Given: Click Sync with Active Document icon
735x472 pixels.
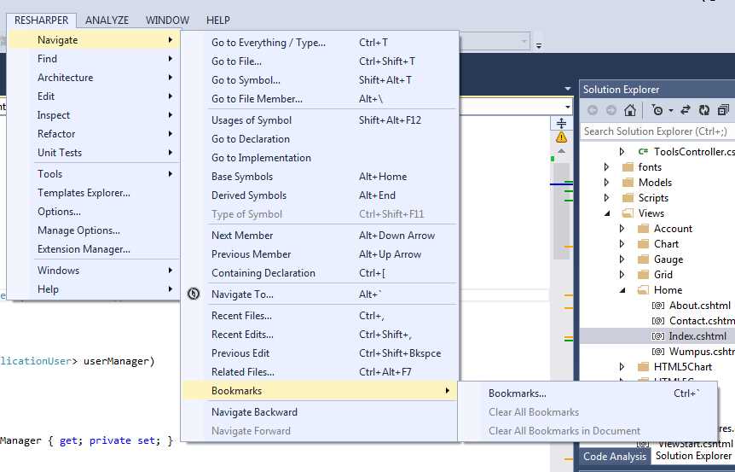Looking at the screenshot, I should coord(686,110).
